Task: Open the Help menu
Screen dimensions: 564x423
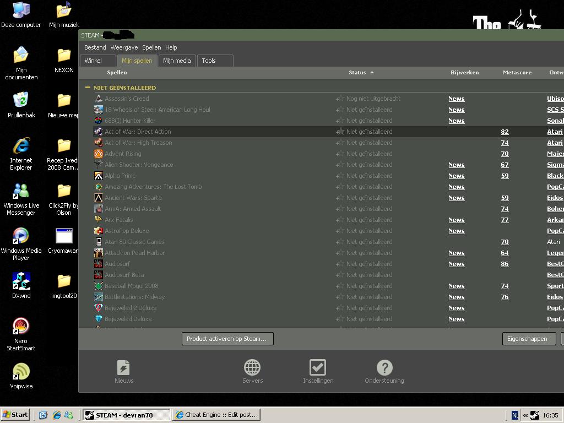Action: click(171, 47)
